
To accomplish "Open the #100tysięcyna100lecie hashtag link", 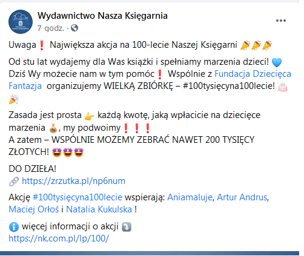I will point(78,197).
